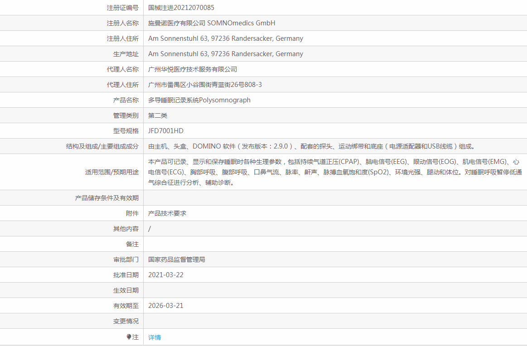
Task: Click the 批准日期 label
Action: (x=126, y=275)
